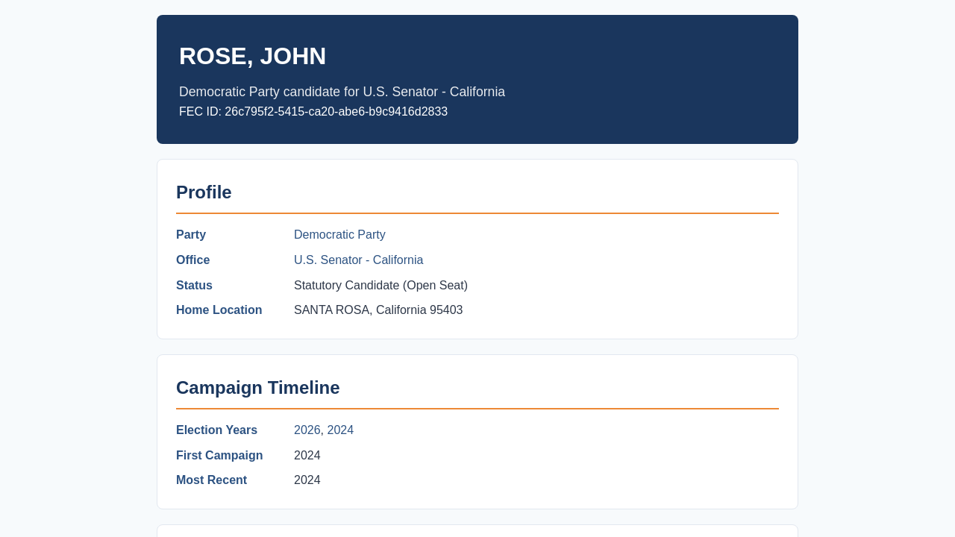Open the 2026 election year link
Image resolution: width=955 pixels, height=537 pixels.
pos(307,430)
